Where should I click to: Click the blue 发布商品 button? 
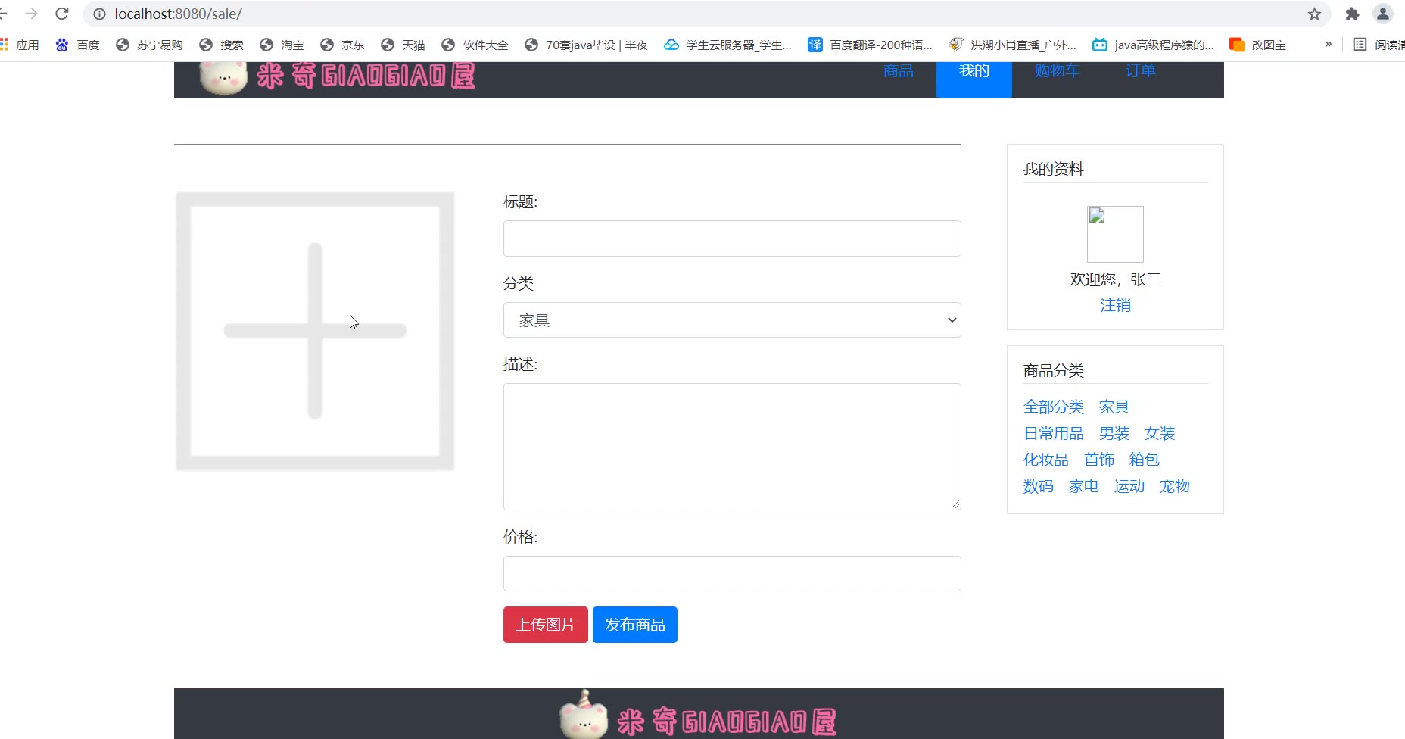[635, 625]
